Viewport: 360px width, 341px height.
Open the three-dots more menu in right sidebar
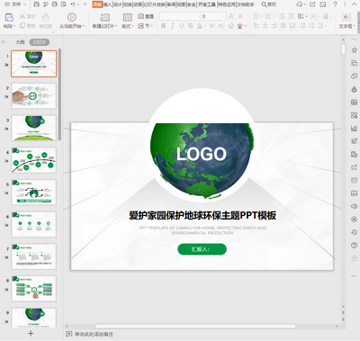click(x=354, y=276)
